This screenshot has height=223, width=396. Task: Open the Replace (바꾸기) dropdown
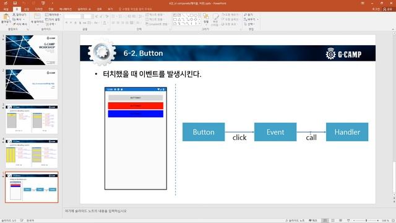(251, 19)
